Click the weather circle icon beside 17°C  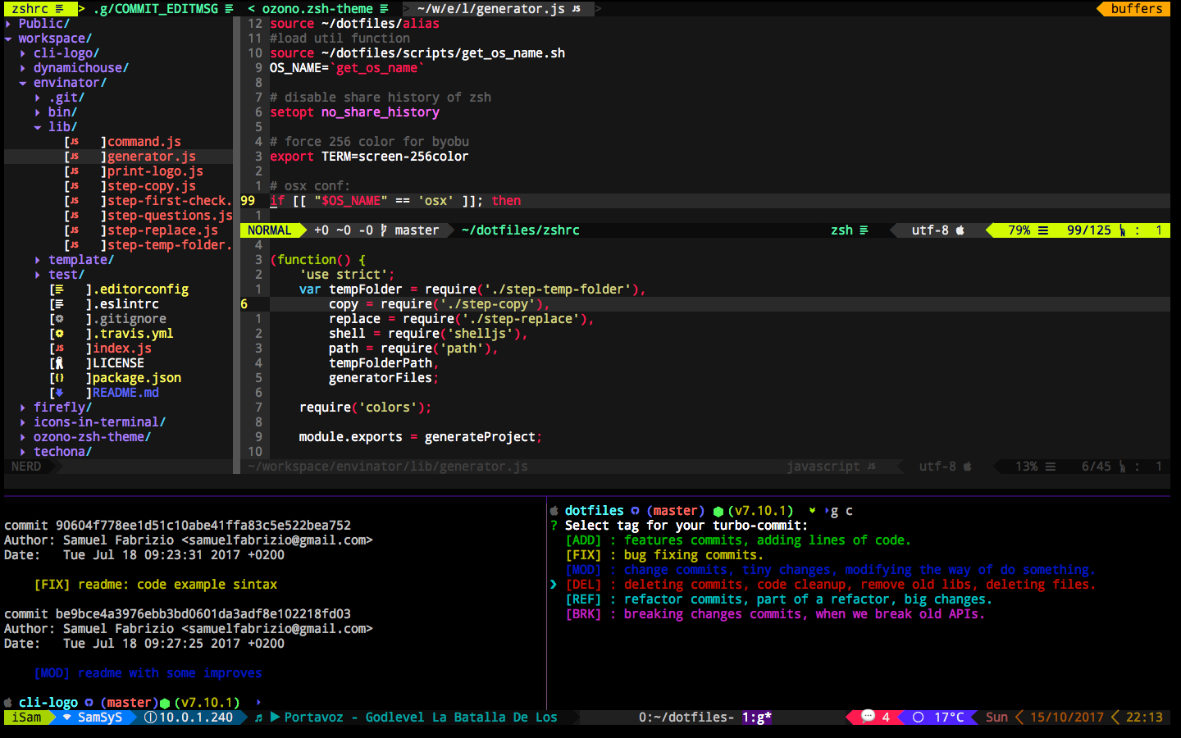(x=918, y=717)
